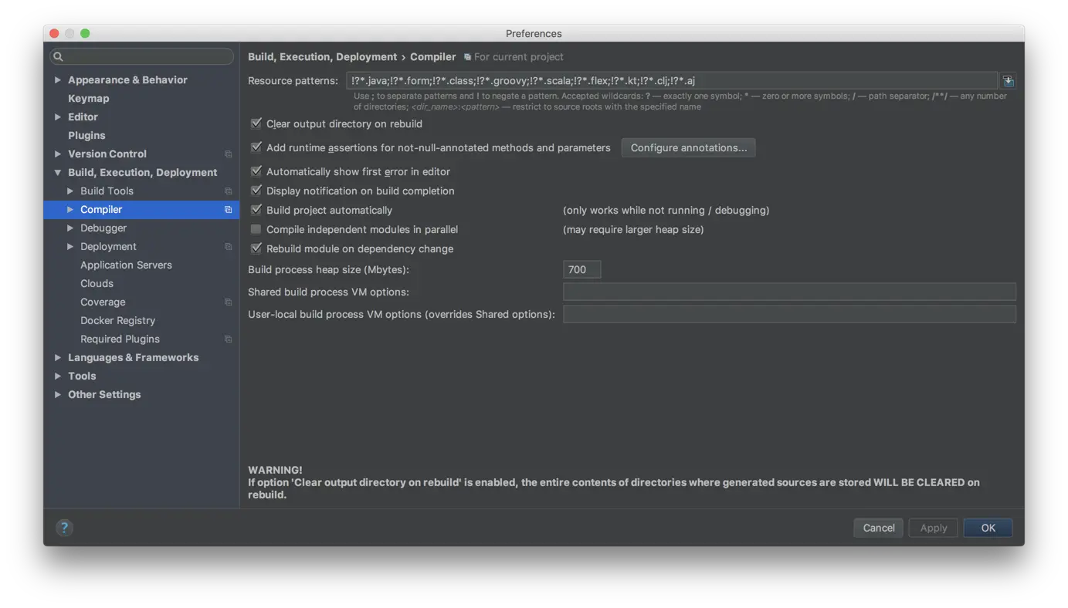Click the Build process heap size input field

click(581, 269)
